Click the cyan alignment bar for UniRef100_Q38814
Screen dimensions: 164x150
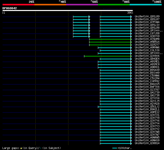[116, 144]
